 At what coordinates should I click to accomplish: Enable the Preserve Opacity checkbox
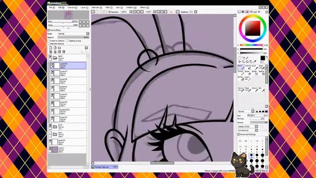pos(49,41)
